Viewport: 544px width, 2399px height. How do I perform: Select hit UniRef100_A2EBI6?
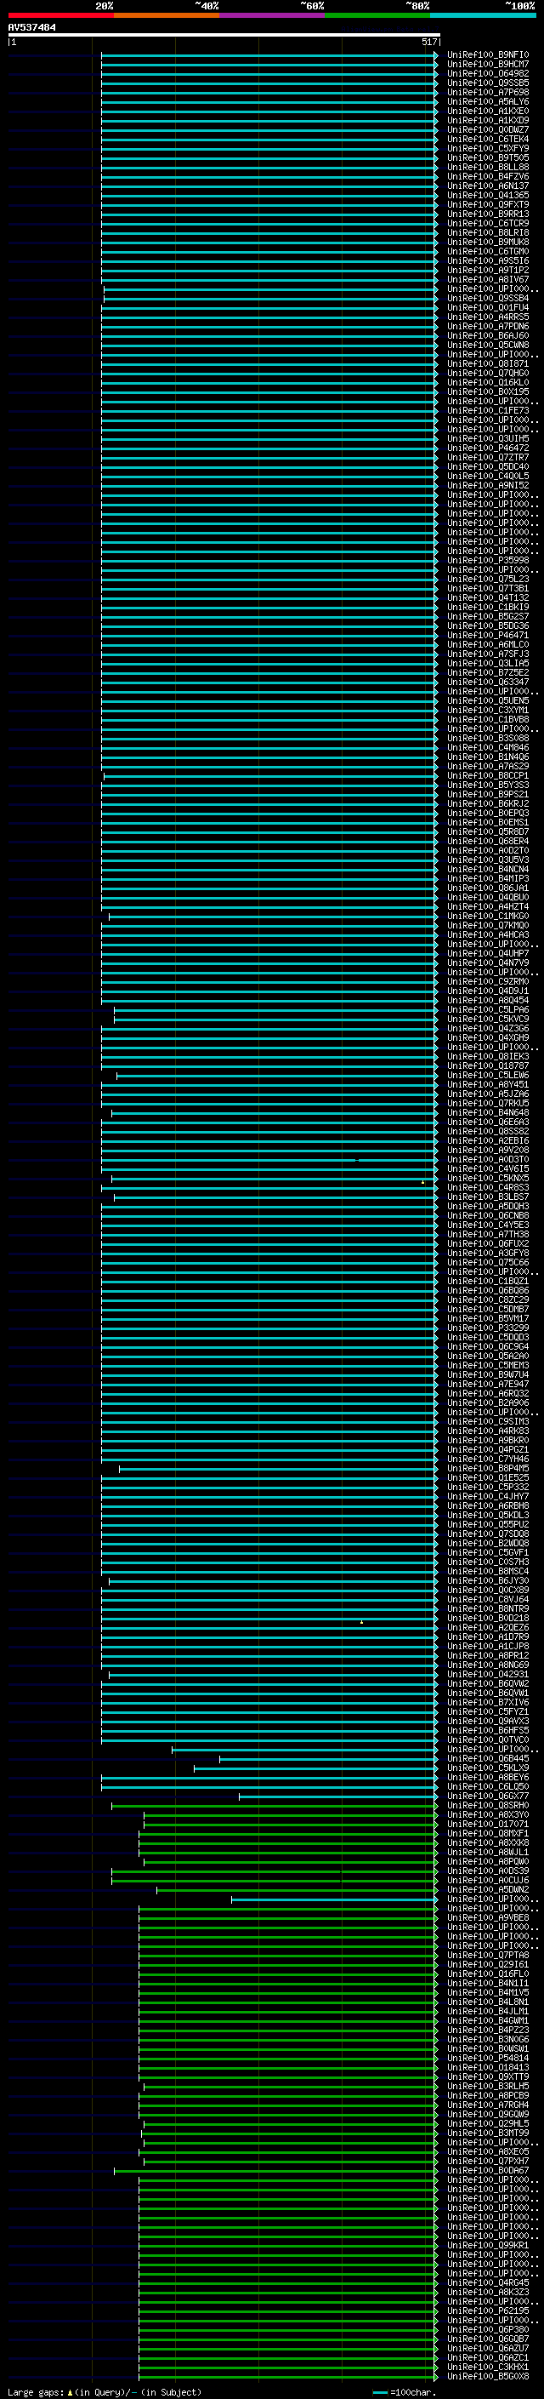pos(487,1141)
